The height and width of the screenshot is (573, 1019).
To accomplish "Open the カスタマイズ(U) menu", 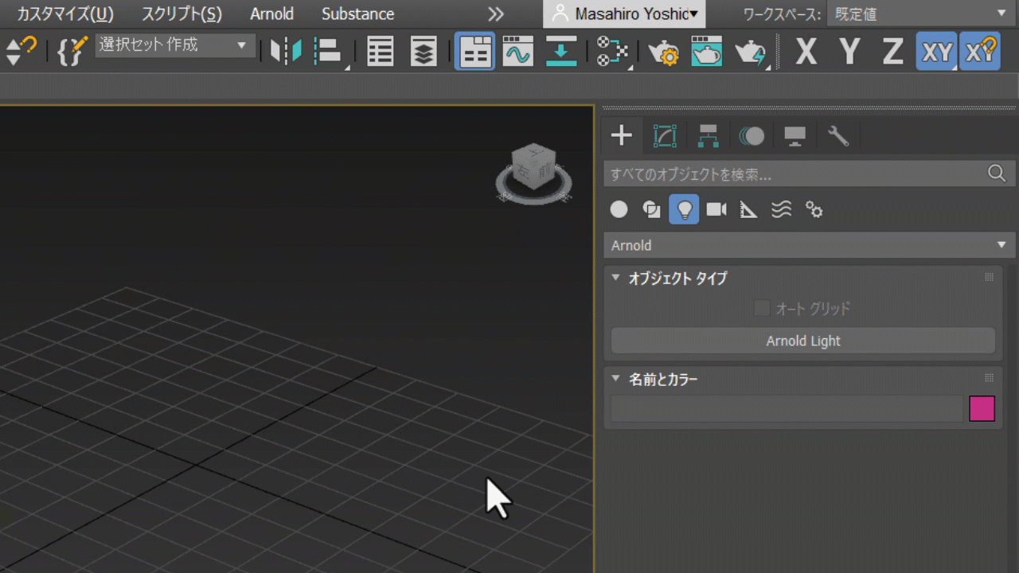I will coord(65,14).
